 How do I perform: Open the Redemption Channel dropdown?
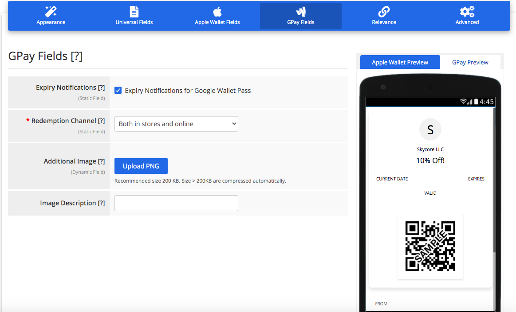(x=176, y=124)
